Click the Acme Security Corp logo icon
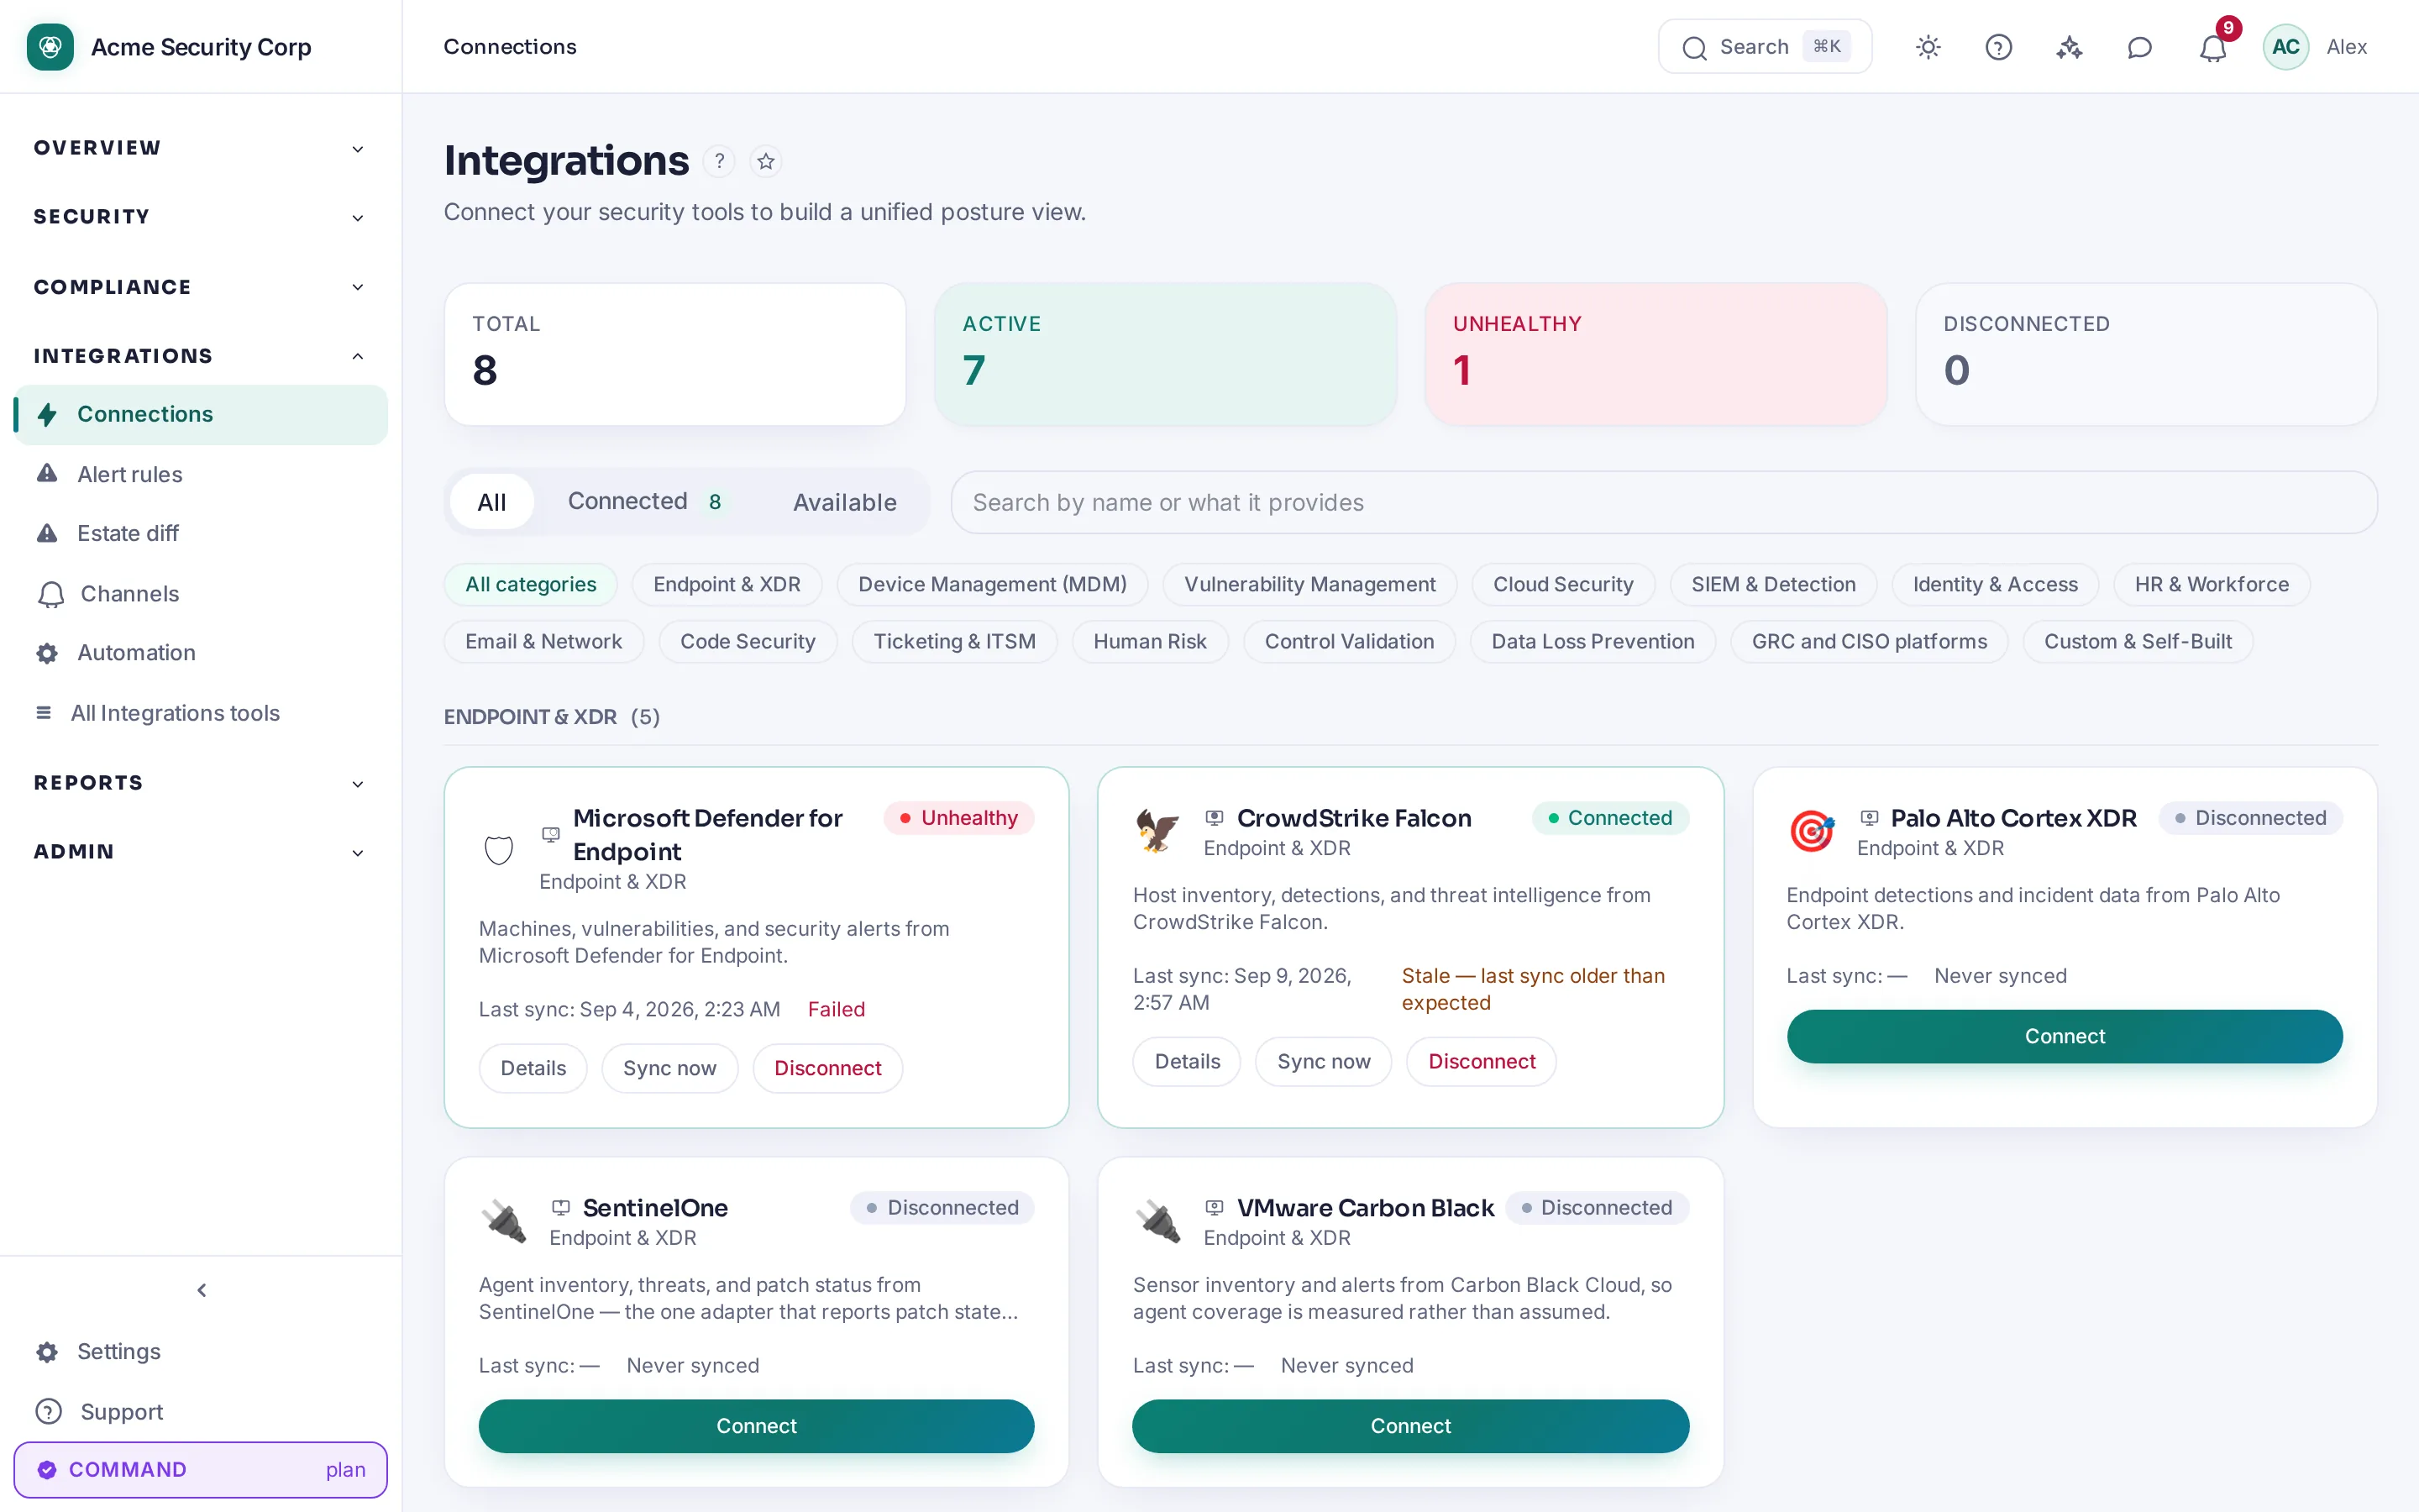This screenshot has width=2419, height=1512. (50, 47)
